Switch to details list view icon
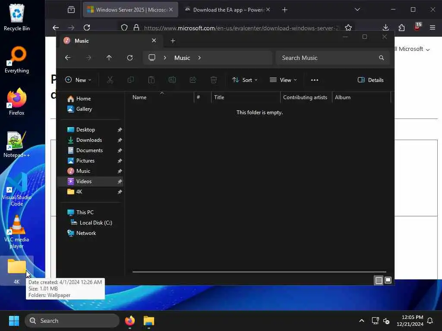 pyautogui.click(x=379, y=280)
